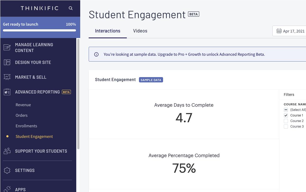Viewport: 306px width, 192px height.
Task: Click the Get ready to launch progress bar
Action: point(39,30)
